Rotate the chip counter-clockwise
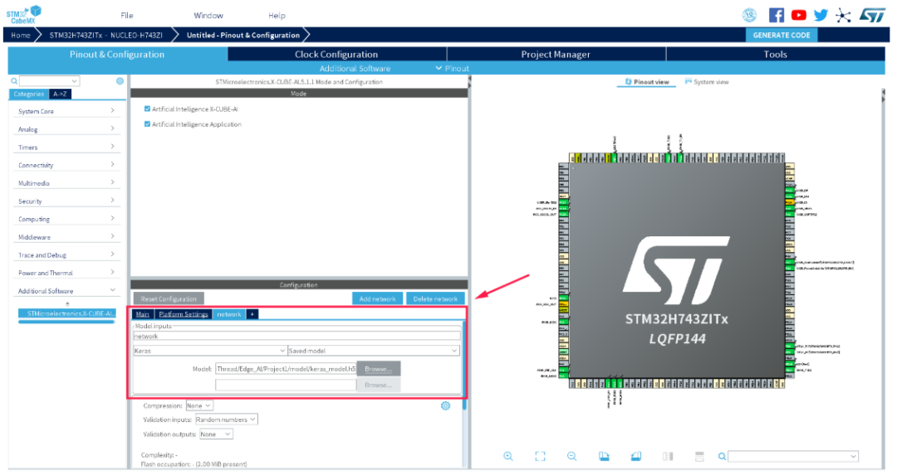 (635, 456)
